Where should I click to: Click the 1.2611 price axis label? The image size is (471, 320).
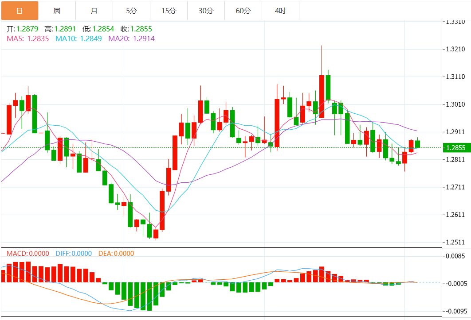pos(455,215)
